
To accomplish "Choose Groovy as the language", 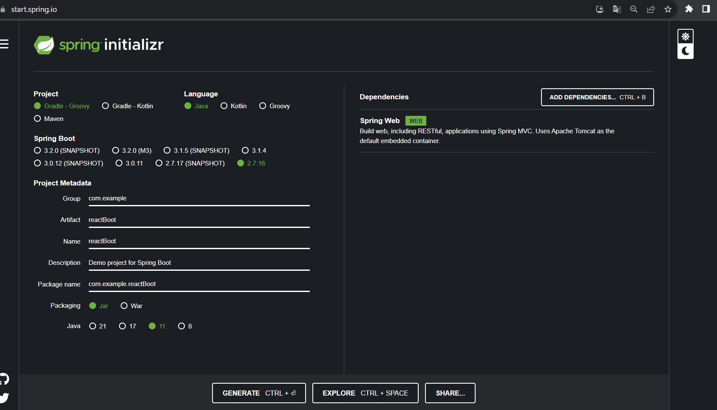I will coord(275,106).
